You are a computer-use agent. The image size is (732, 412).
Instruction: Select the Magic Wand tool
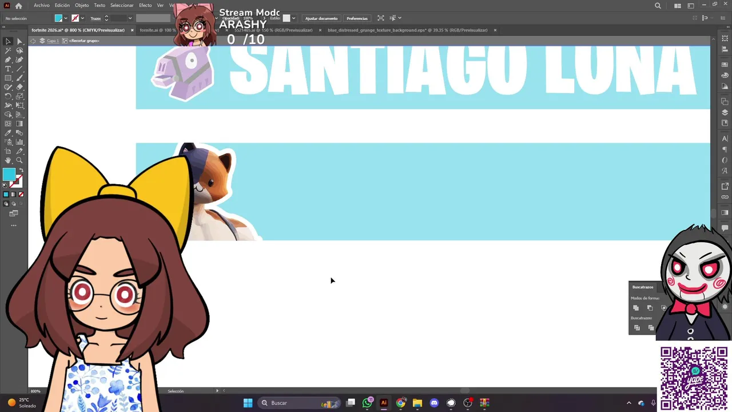click(8, 50)
